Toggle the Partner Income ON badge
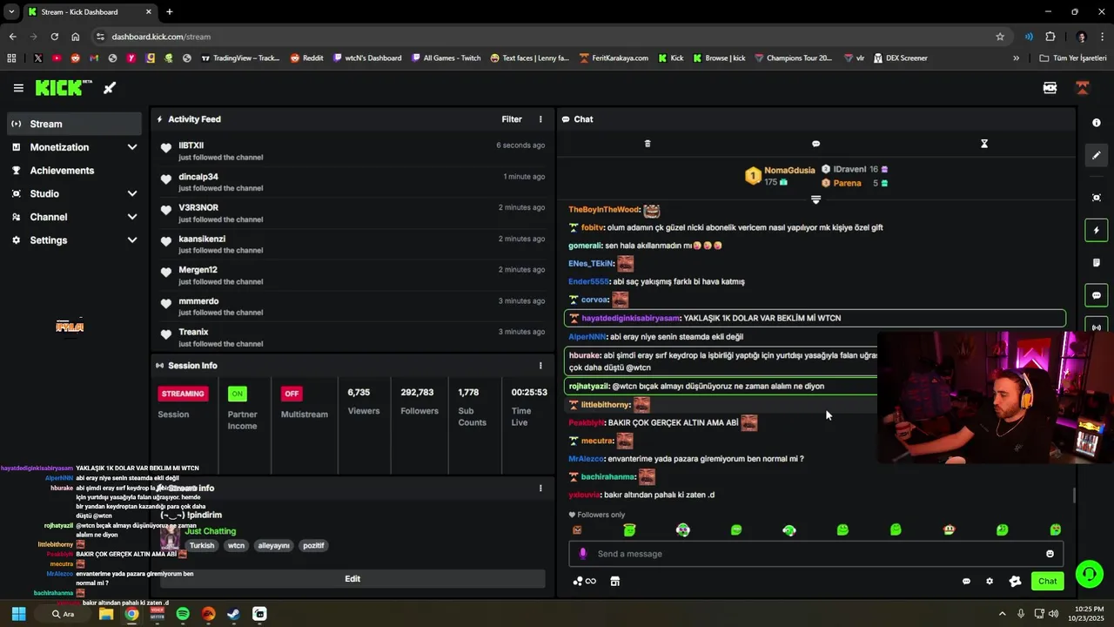 point(237,394)
